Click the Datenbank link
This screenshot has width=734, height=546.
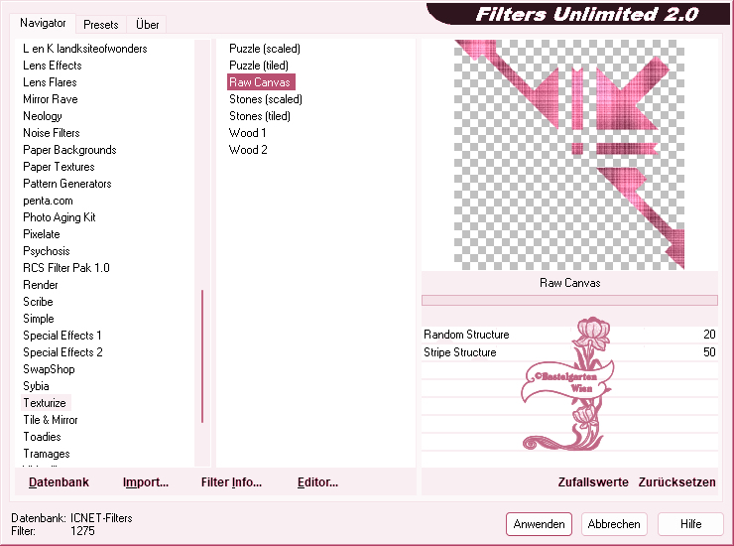[x=59, y=482]
